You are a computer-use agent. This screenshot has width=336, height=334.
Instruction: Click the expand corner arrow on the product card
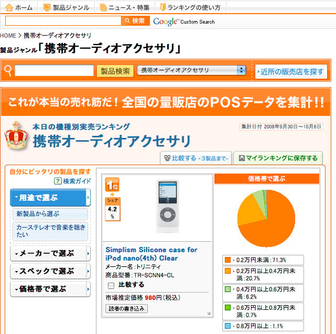(x=209, y=313)
